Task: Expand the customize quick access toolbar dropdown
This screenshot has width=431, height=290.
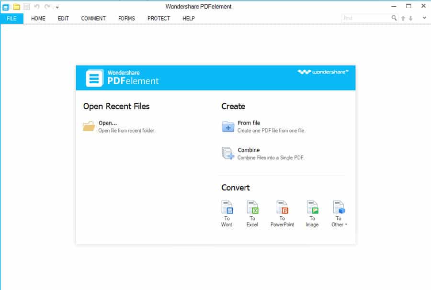Action: point(57,7)
